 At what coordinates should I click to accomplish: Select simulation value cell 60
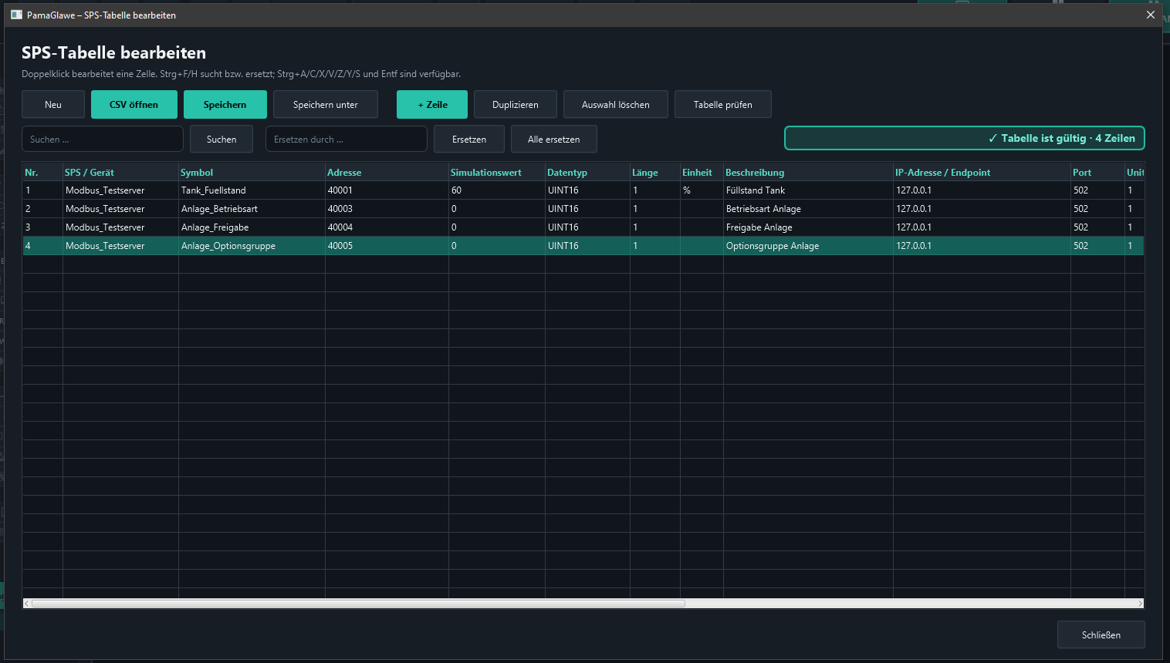(497, 190)
